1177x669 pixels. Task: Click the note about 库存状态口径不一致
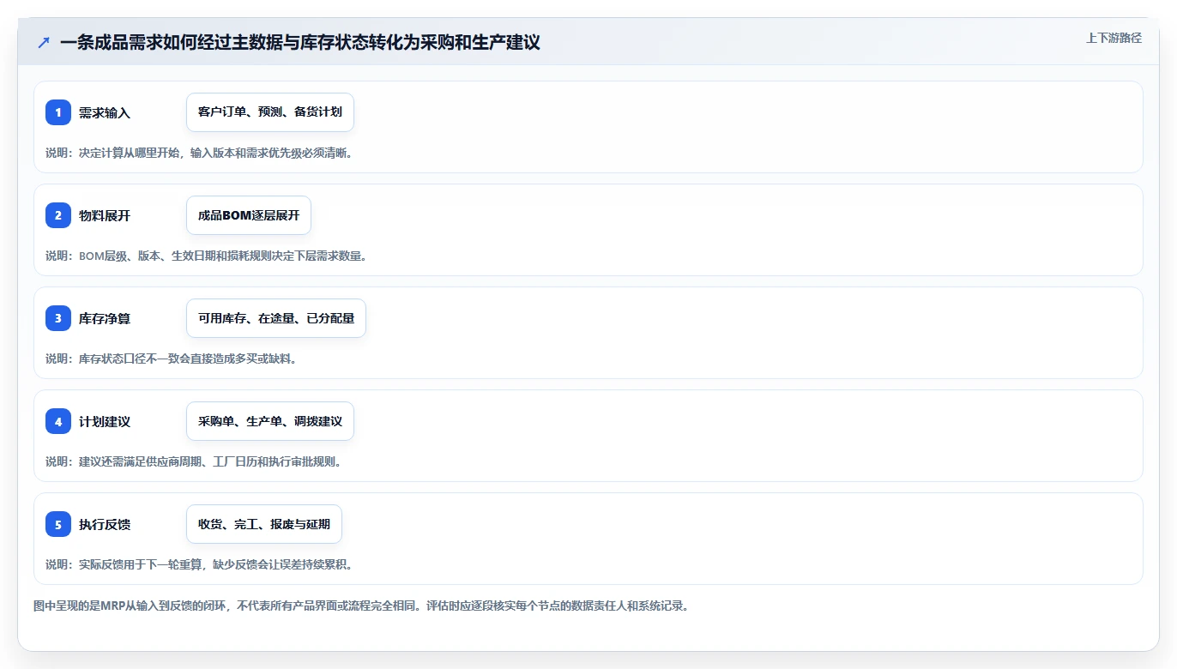[171, 359]
